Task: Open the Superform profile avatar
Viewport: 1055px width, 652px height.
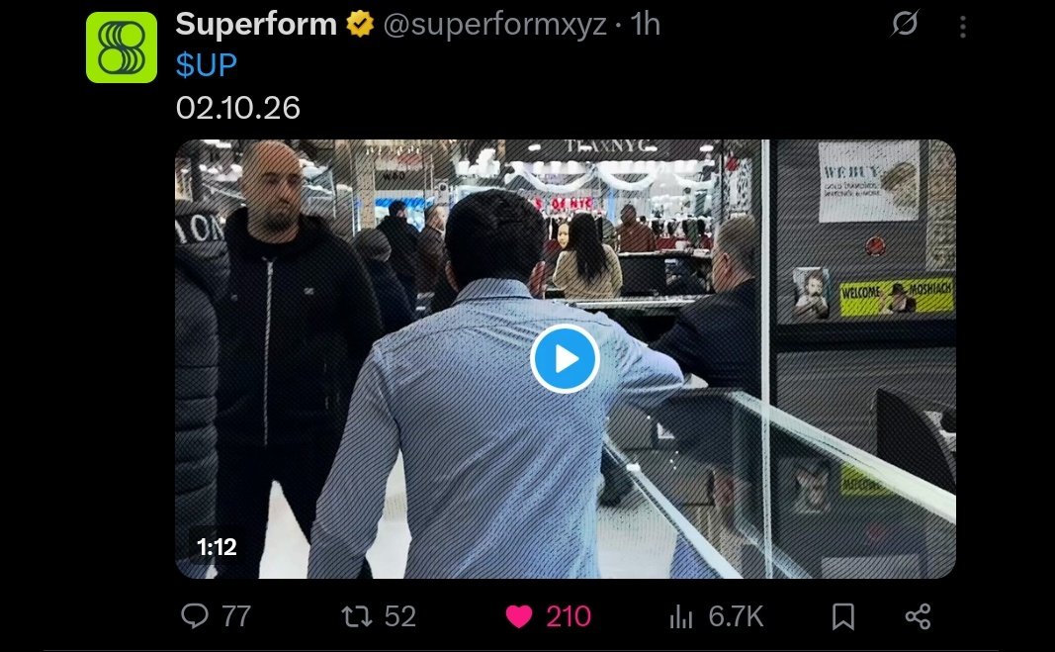Action: [x=122, y=47]
